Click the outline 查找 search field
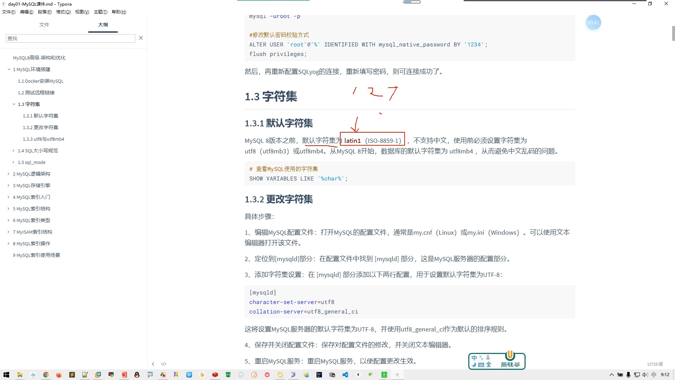 pyautogui.click(x=70, y=38)
